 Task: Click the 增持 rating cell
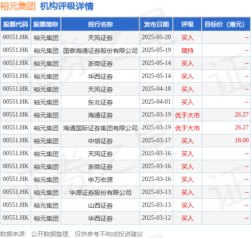coord(187,51)
